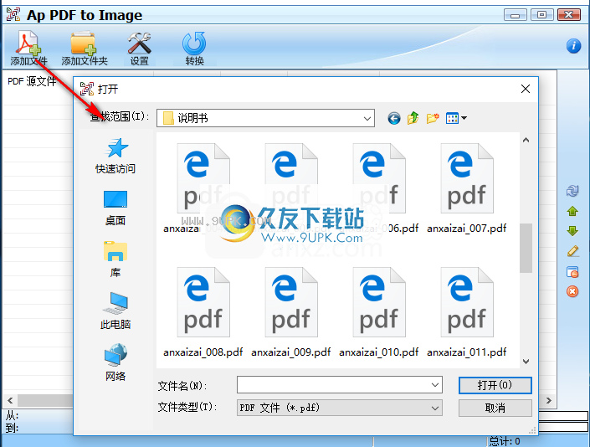
Task: Close the Open dialog with X
Action: [x=526, y=89]
